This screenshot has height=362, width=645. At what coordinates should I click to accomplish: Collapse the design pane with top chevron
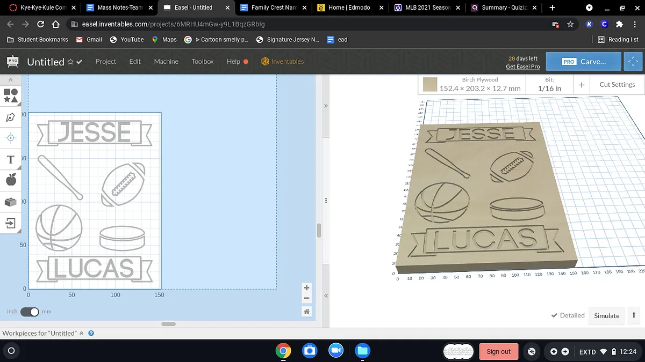326,106
